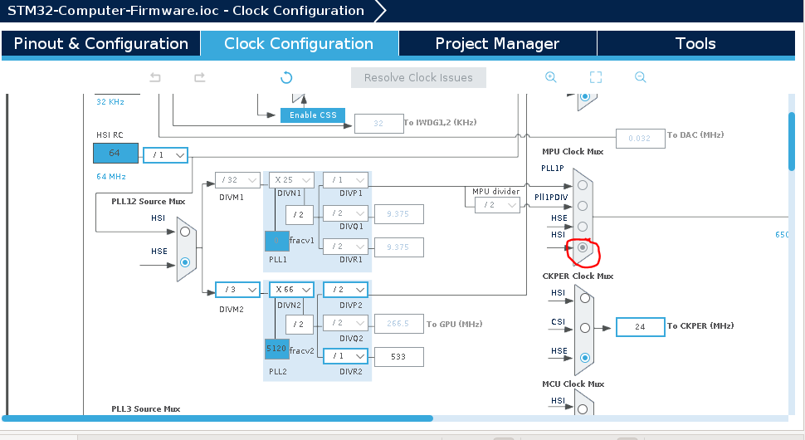805x440 pixels.
Task: Select Pll1PDIV in MPU Clock Mux
Action: click(583, 206)
